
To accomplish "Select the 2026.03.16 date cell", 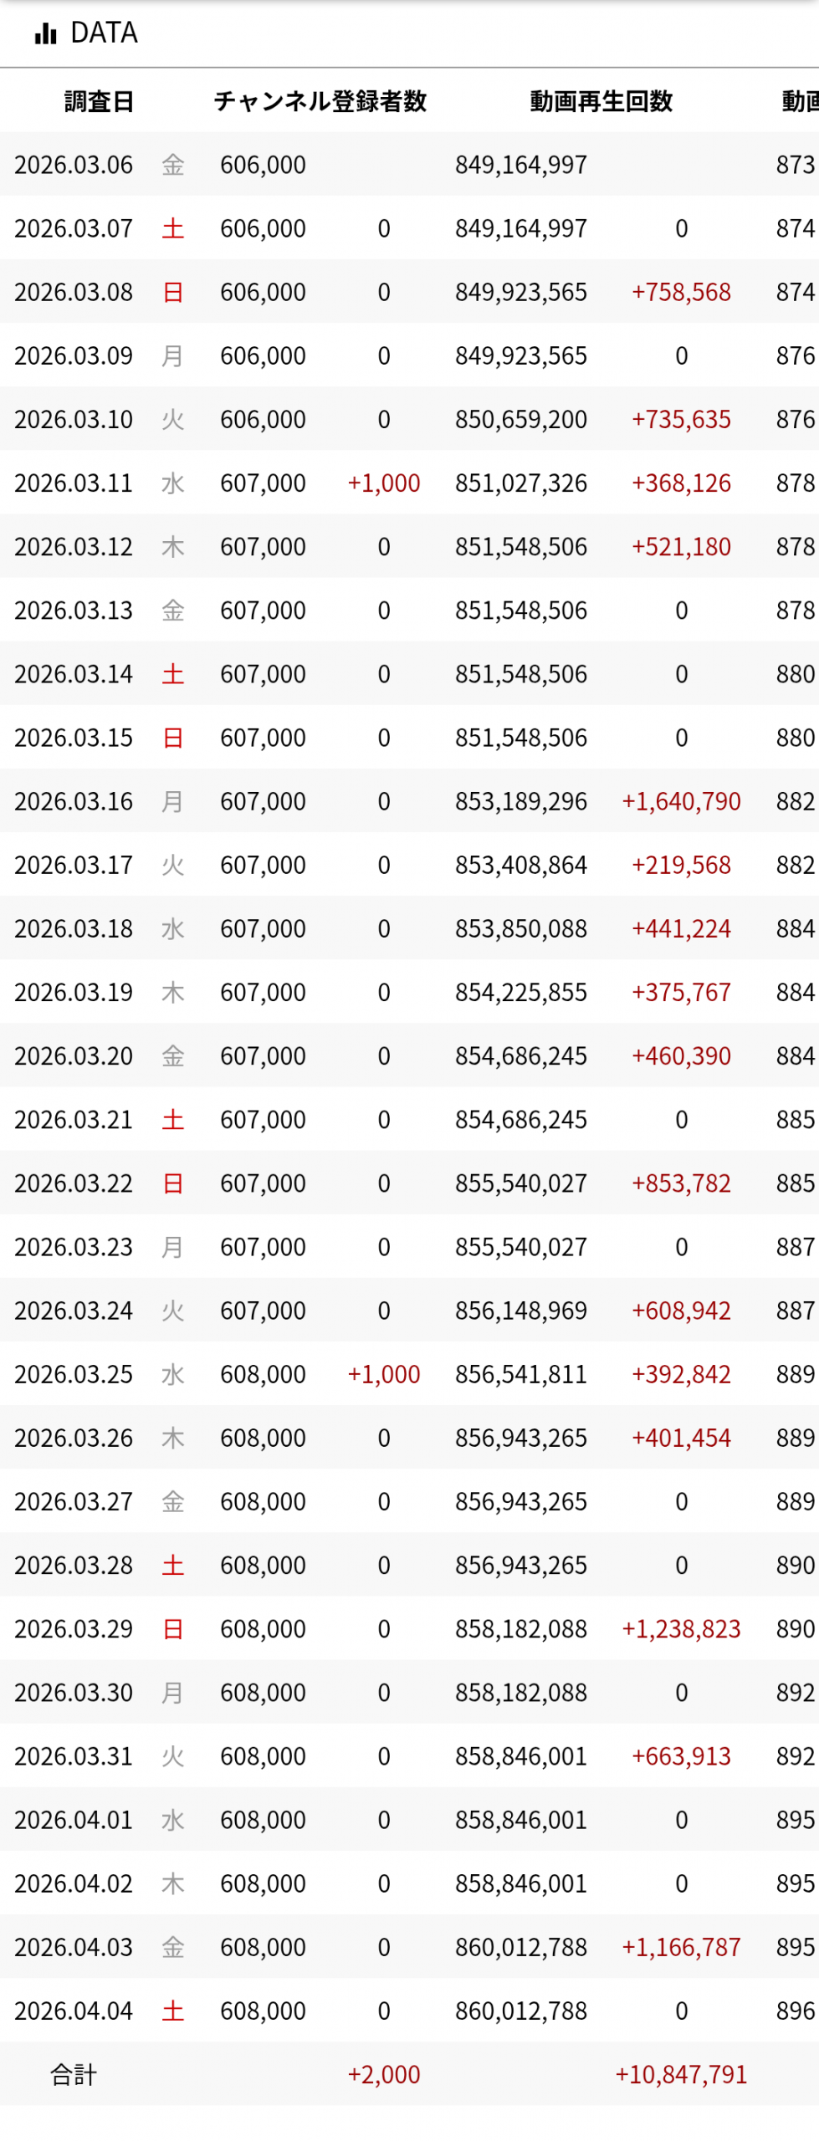I will [x=74, y=801].
